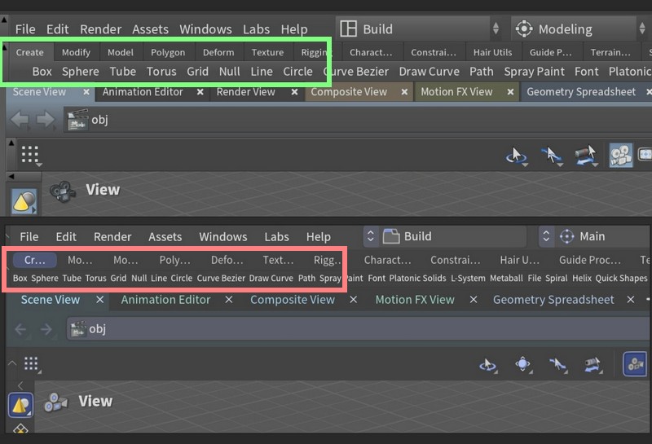Click the Spray Paint shelf tool in the upper window
This screenshot has height=444, width=652.
coord(534,72)
